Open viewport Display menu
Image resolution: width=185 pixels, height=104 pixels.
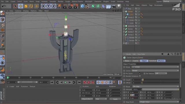[26, 11]
